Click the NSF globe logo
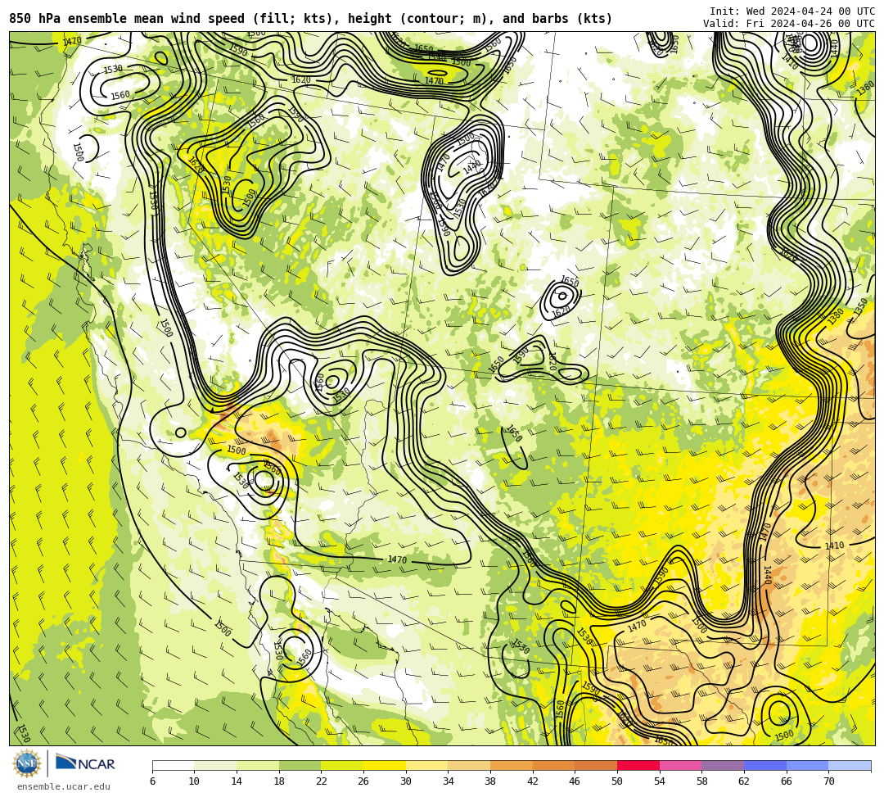Image resolution: width=884 pixels, height=797 pixels. [27, 763]
